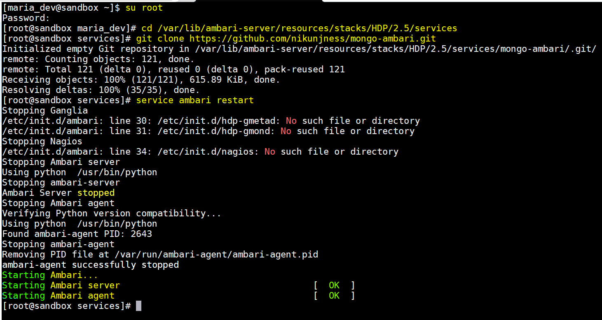
Task: Click the 'service ambari restart' command
Action: (x=195, y=100)
